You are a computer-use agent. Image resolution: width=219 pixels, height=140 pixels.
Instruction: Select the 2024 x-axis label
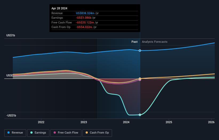click(126, 122)
